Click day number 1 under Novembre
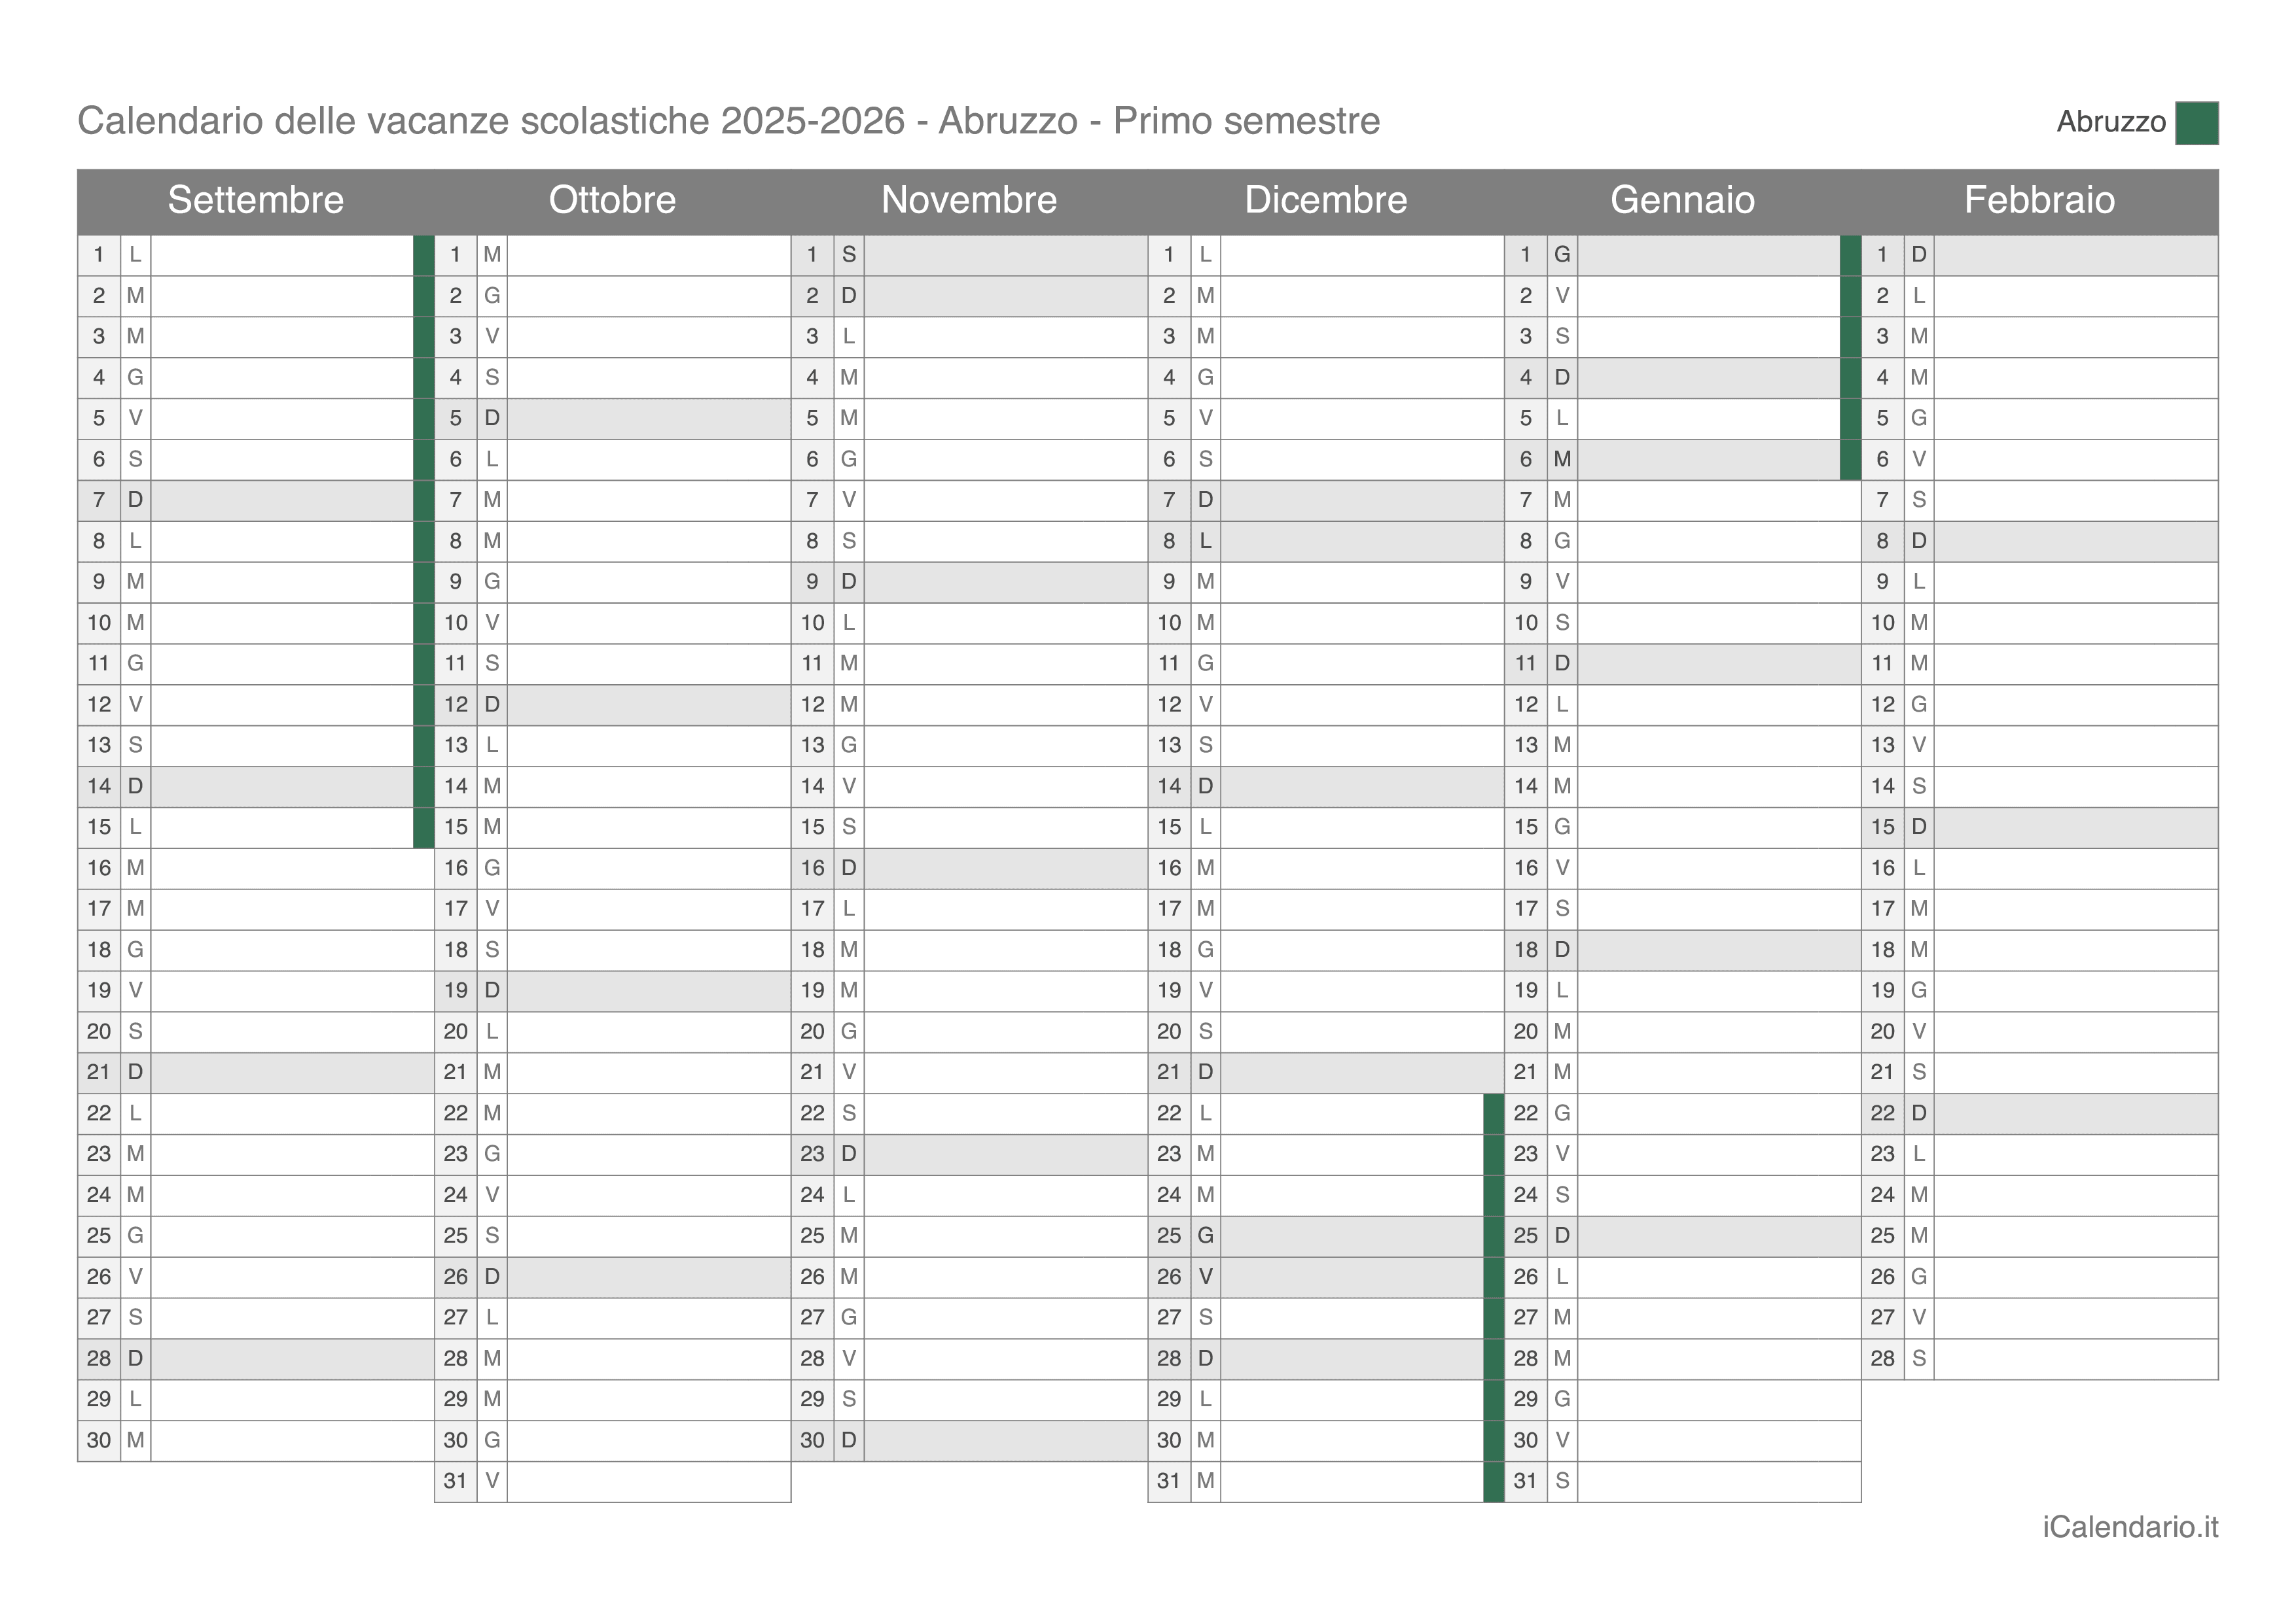 (x=812, y=255)
